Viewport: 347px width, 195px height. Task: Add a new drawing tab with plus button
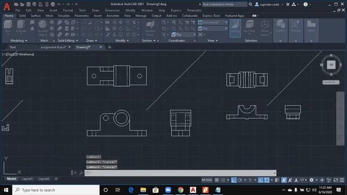pyautogui.click(x=110, y=47)
